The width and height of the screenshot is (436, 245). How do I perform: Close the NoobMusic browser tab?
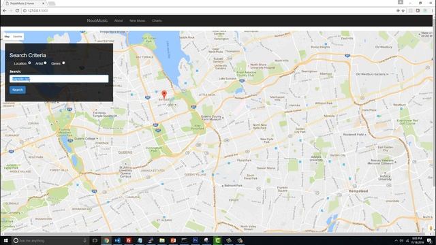tap(44, 3)
